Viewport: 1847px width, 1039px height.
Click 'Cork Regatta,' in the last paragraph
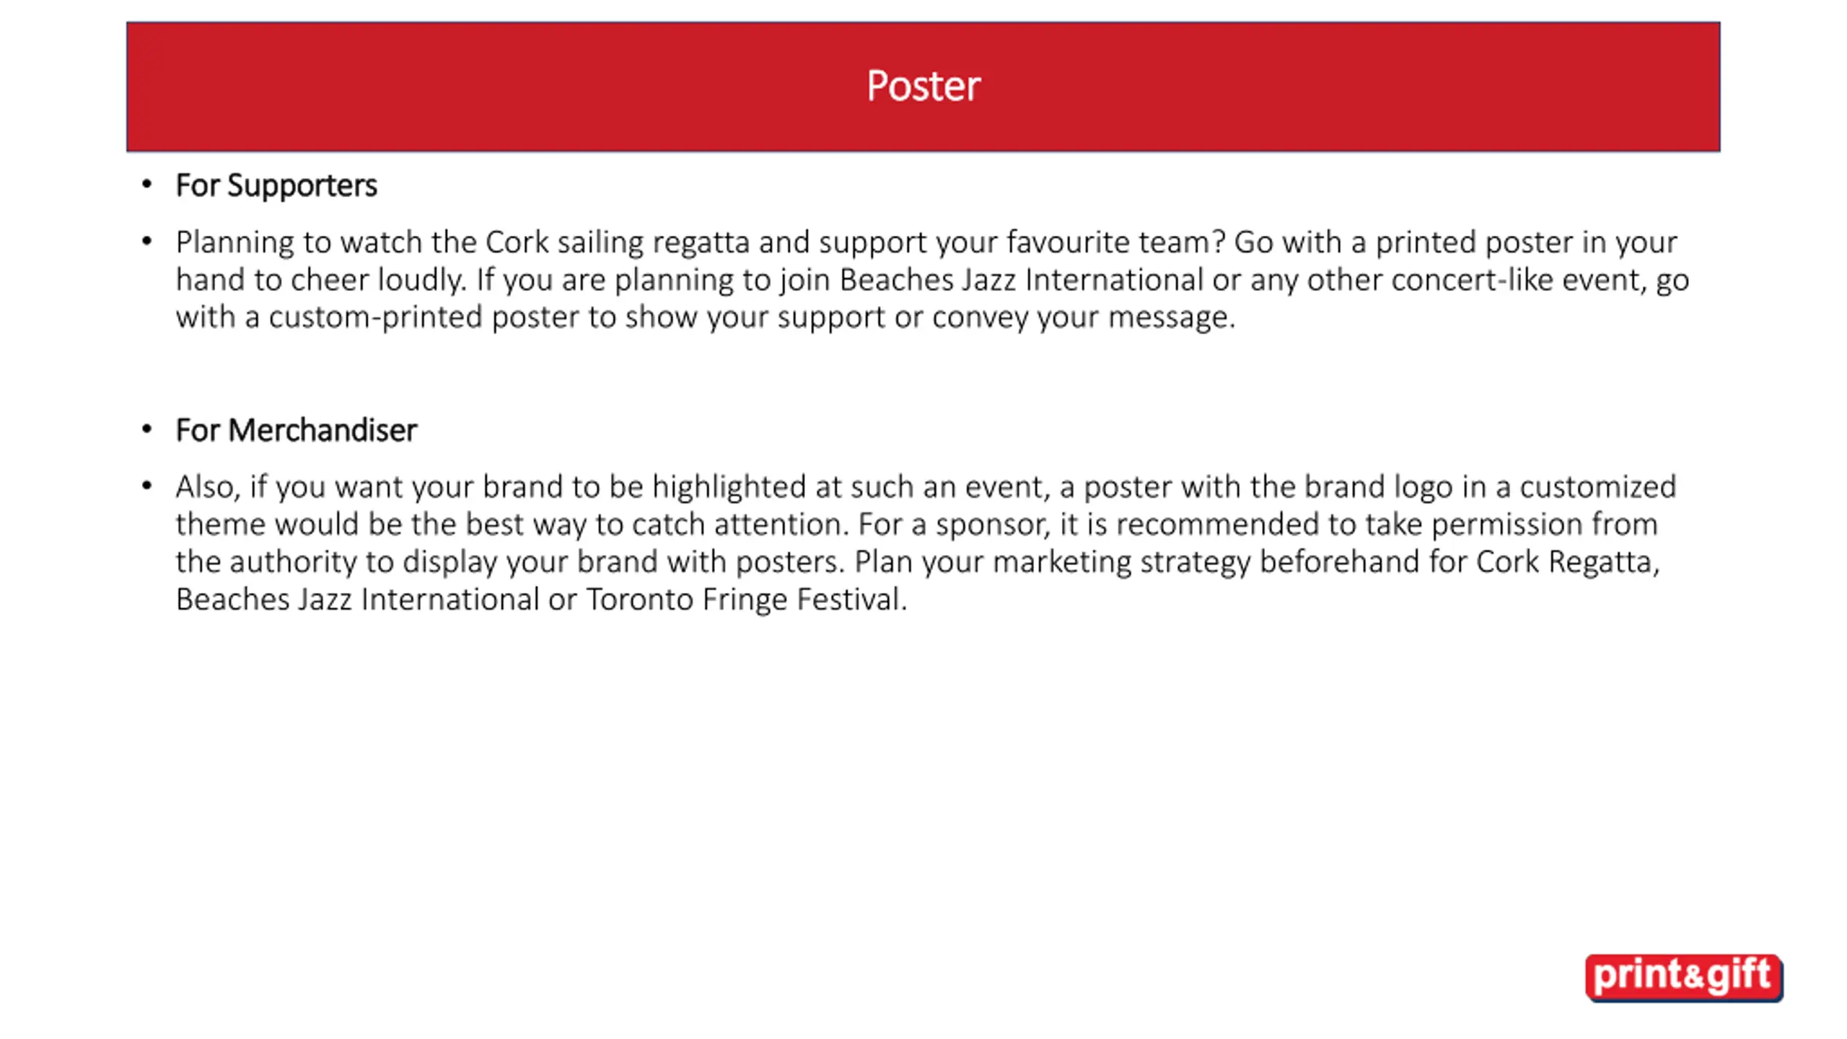coord(1568,562)
